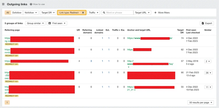Image resolution: width=219 pixels, height=108 pixels.
Task: Expand the arrow after 21_21 target URL
Action: (x=135, y=90)
